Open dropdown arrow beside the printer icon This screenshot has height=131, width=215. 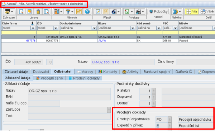pos(143,12)
